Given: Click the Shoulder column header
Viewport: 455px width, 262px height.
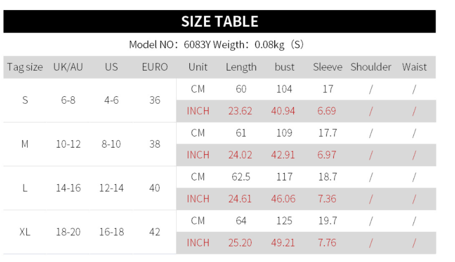Looking at the screenshot, I should pos(371,67).
